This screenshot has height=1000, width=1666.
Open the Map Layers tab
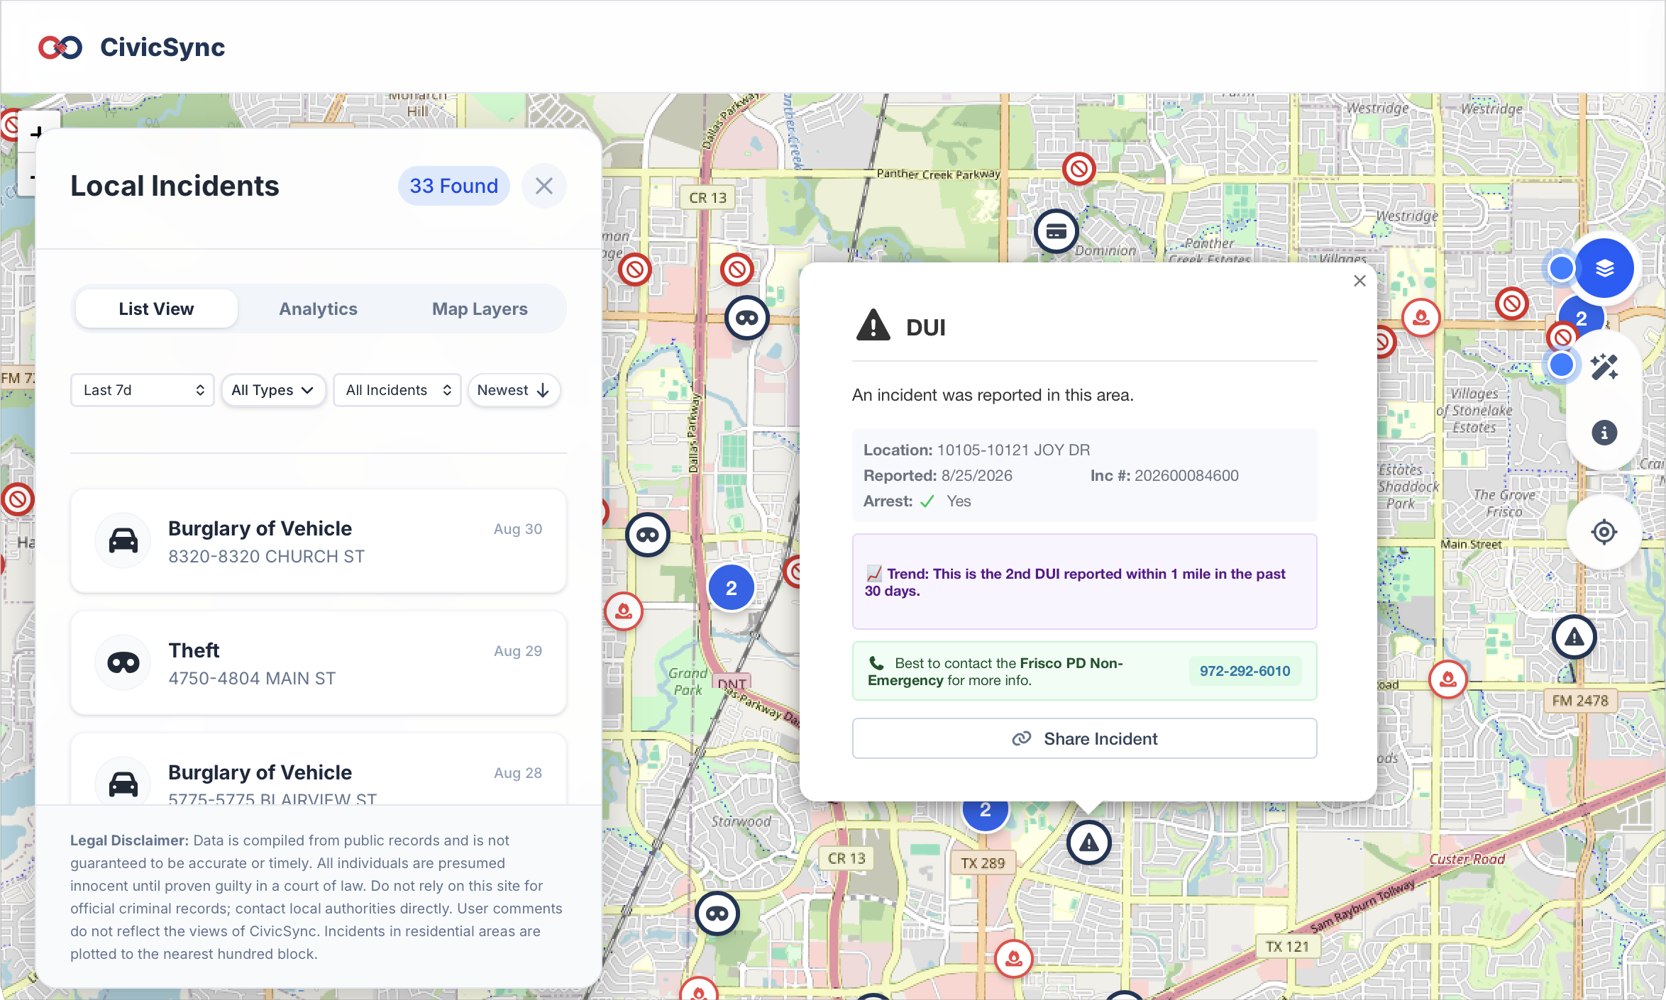point(480,309)
